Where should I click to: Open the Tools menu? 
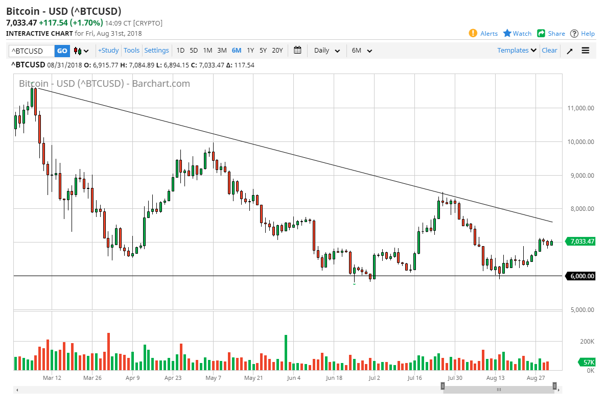click(131, 50)
